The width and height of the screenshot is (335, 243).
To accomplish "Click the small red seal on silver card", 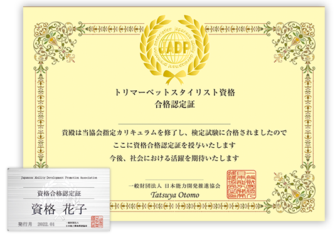I will tap(97, 222).
